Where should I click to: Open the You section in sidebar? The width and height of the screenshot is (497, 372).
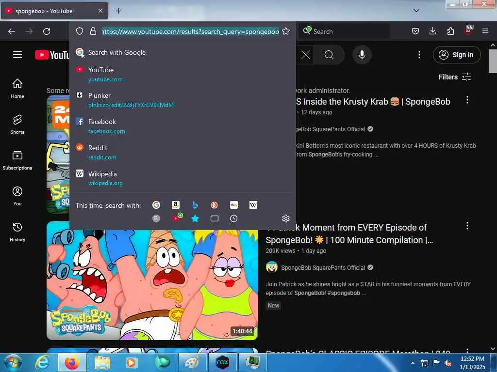pyautogui.click(x=17, y=196)
